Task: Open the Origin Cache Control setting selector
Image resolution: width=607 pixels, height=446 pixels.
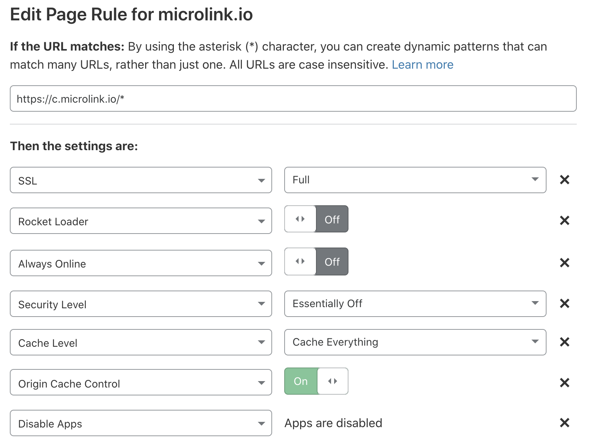Action: (141, 383)
